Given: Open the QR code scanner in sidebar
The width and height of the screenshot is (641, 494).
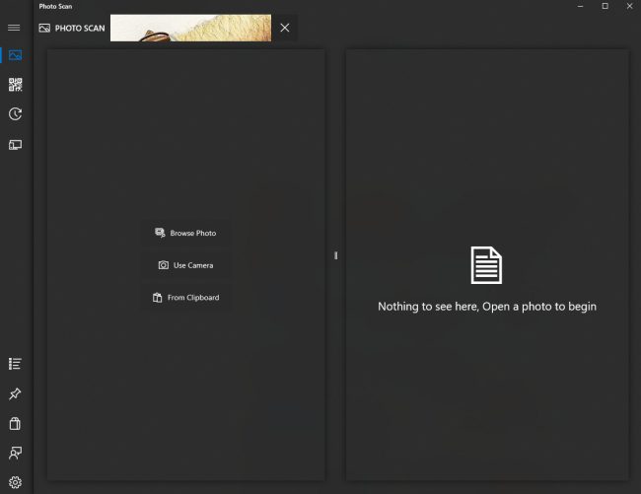Looking at the screenshot, I should 15,85.
